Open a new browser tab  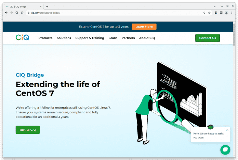[x=47, y=6]
